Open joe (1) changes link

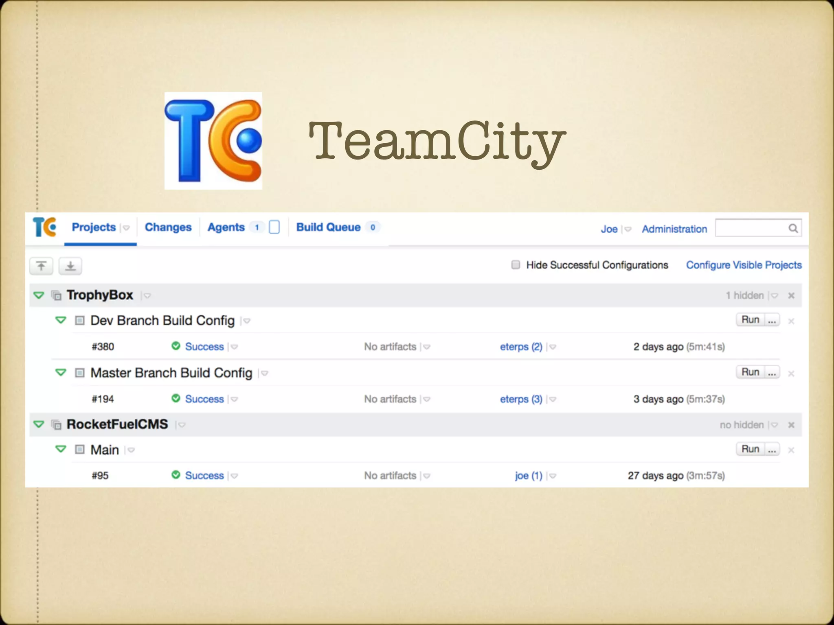pyautogui.click(x=529, y=476)
